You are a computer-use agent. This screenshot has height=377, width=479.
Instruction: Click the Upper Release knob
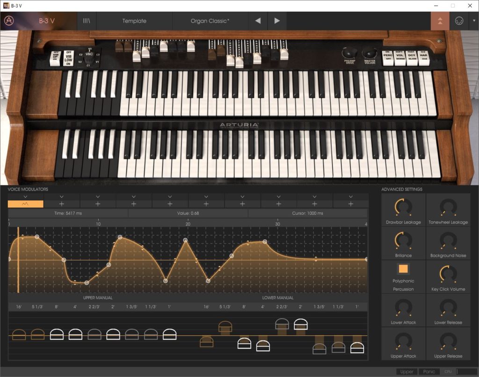(x=448, y=341)
